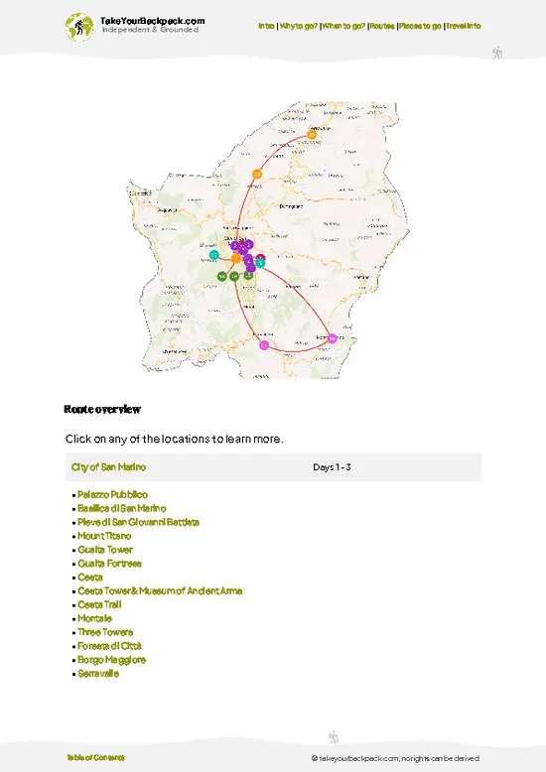
Task: Go to the 'Why to go?' header link
Action: point(298,26)
